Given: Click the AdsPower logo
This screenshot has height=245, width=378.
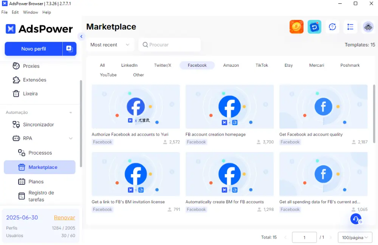Looking at the screenshot, I should coord(39,29).
